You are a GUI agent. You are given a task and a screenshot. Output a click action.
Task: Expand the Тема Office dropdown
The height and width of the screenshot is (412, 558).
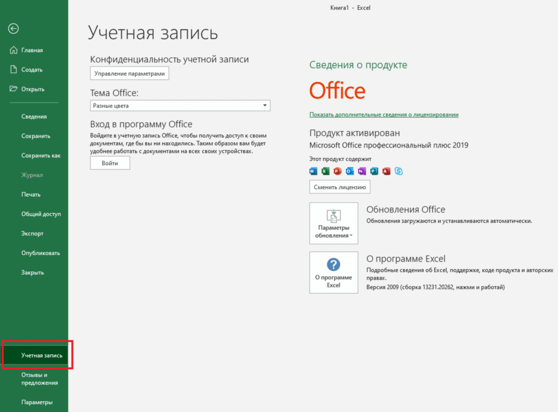pyautogui.click(x=180, y=106)
